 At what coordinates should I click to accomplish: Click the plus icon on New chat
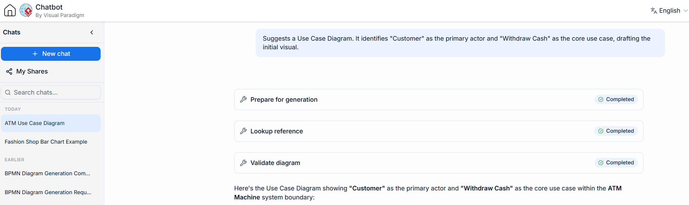tap(35, 54)
